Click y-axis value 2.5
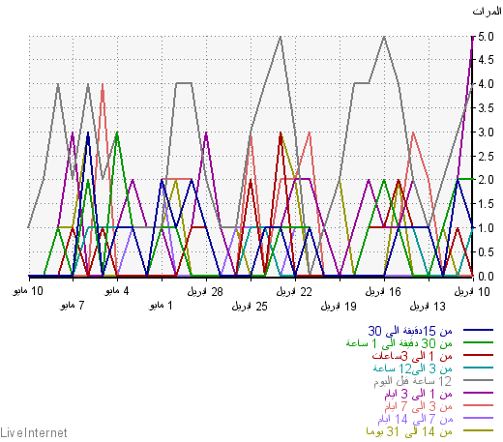 (x=486, y=157)
